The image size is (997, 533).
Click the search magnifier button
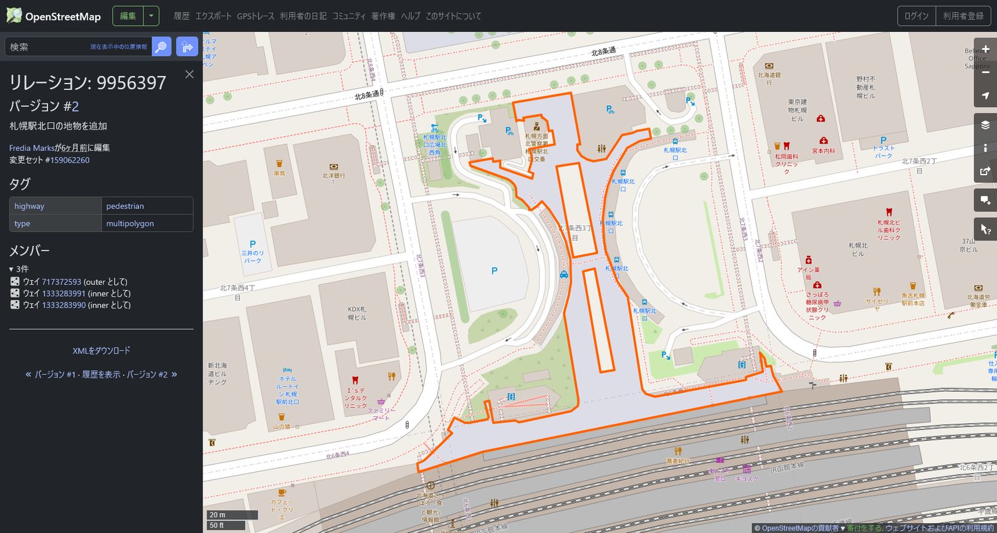tap(161, 47)
